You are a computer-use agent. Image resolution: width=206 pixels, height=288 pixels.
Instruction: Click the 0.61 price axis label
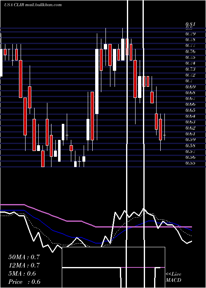(190, 134)
